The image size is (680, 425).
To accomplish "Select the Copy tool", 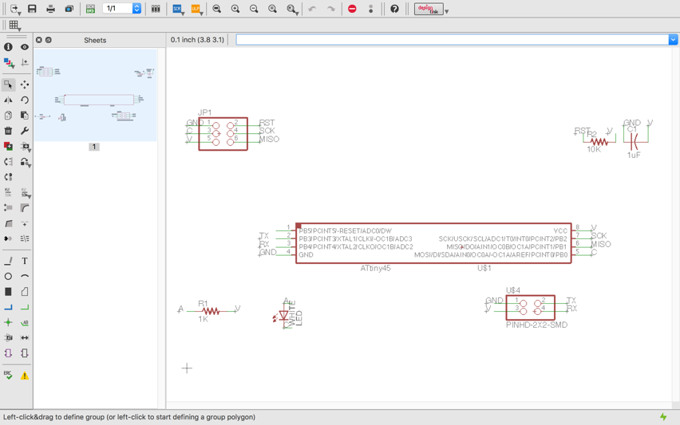I will [8, 116].
